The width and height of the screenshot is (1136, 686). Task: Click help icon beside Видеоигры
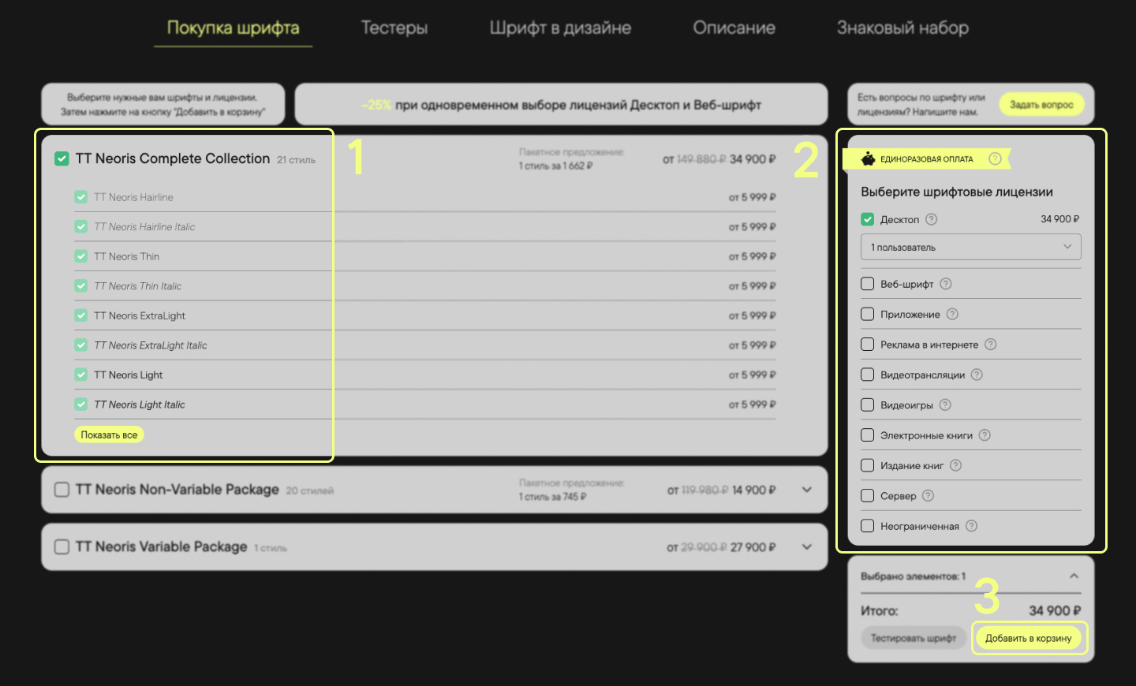945,405
